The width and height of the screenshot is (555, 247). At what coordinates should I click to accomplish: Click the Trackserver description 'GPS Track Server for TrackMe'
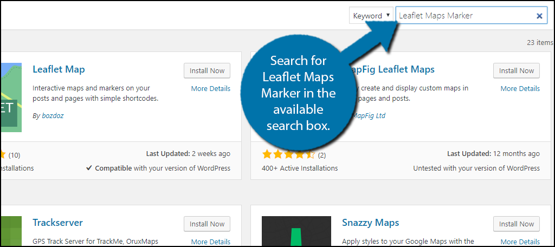point(95,242)
